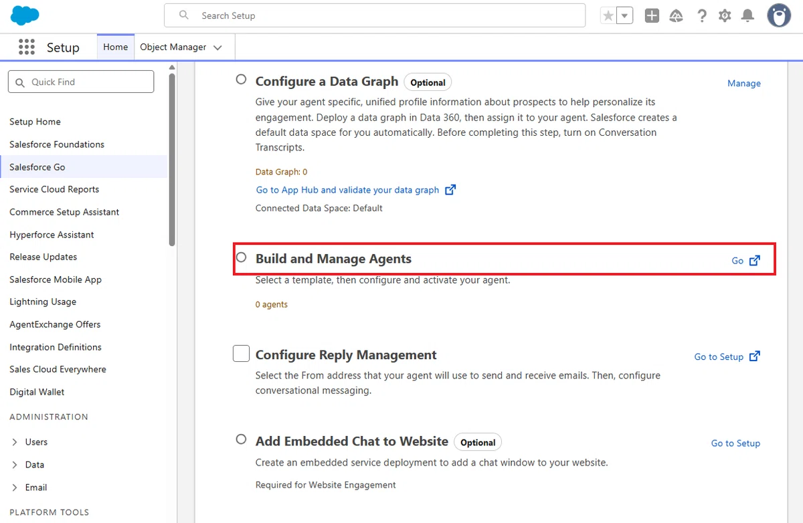Open the Object Manager tab chevron
803x523 pixels.
point(217,47)
